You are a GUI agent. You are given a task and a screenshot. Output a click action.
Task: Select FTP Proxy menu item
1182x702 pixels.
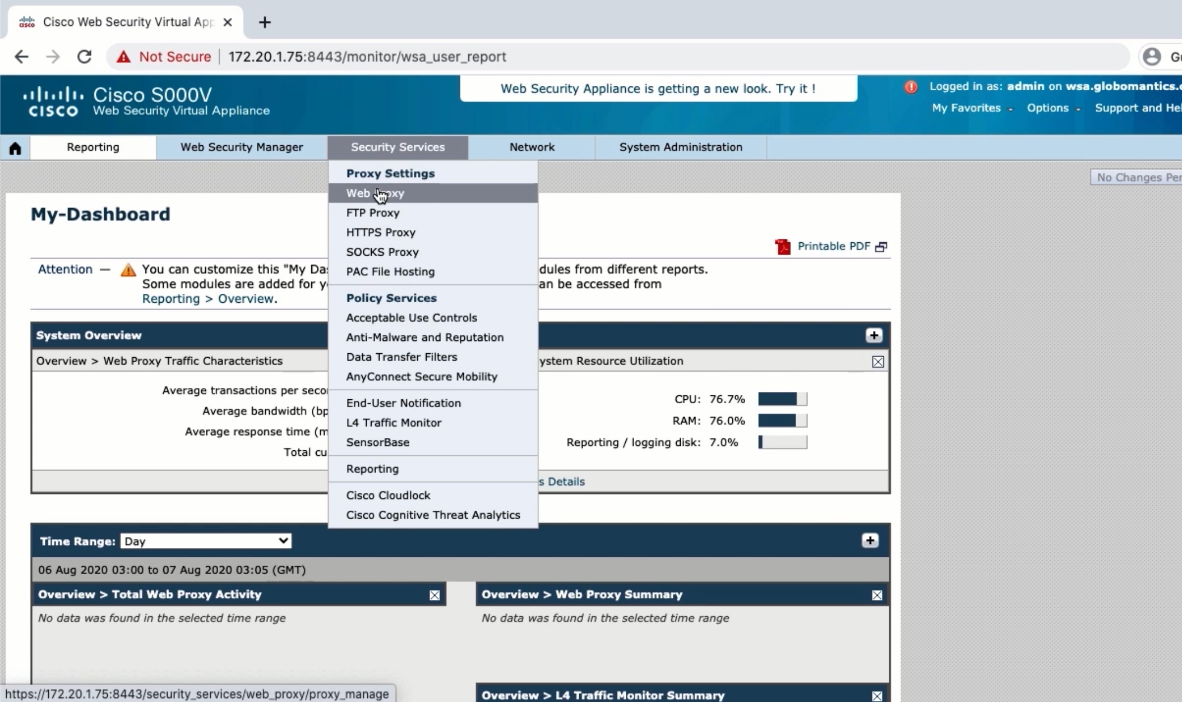tap(433, 213)
